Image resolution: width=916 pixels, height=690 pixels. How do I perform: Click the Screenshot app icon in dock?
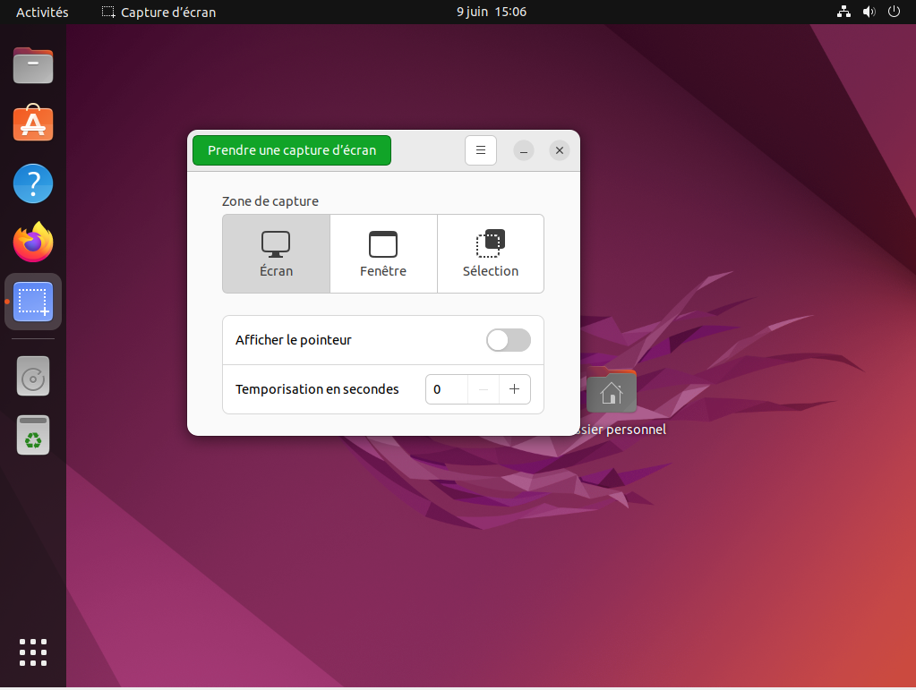click(33, 302)
